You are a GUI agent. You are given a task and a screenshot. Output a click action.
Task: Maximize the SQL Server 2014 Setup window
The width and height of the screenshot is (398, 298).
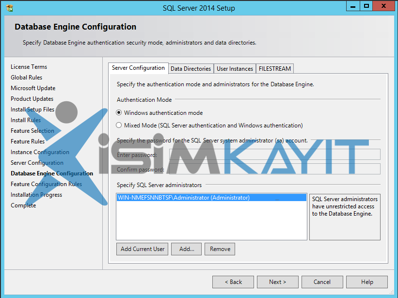tap(366, 6)
